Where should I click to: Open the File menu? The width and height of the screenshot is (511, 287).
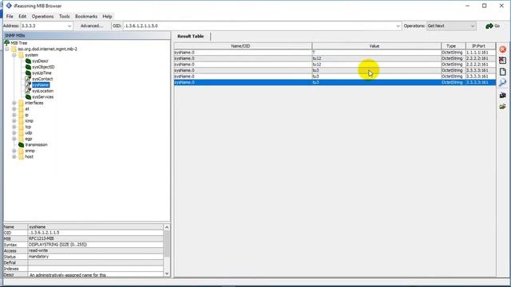(x=10, y=16)
